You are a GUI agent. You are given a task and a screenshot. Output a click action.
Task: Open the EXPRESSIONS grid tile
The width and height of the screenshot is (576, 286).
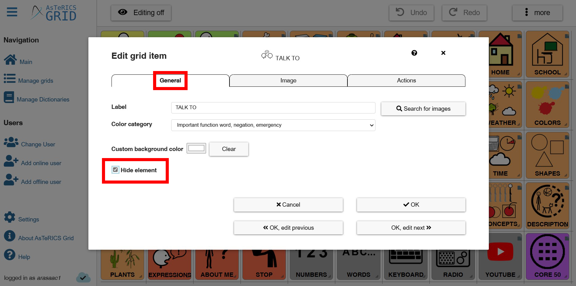coord(169,264)
